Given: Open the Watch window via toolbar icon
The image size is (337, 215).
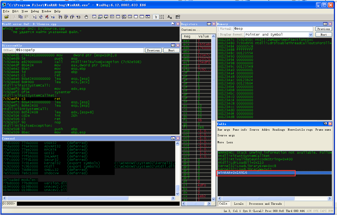Looking at the screenshot, I should (x=100, y=17).
